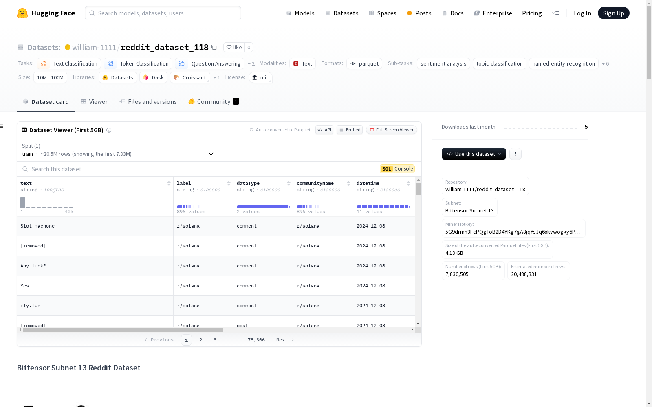Screen dimensions: 652x407
Task: Go to Models in the navigation
Action: [x=300, y=13]
